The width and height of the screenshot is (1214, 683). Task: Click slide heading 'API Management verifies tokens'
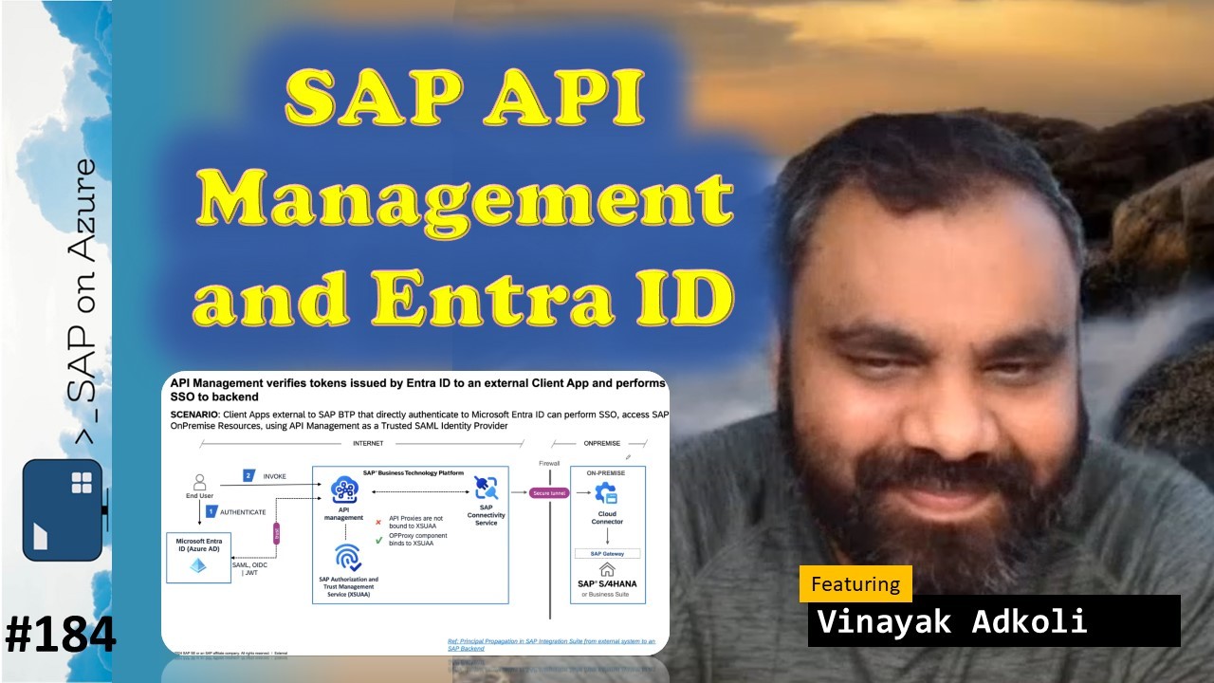(417, 388)
